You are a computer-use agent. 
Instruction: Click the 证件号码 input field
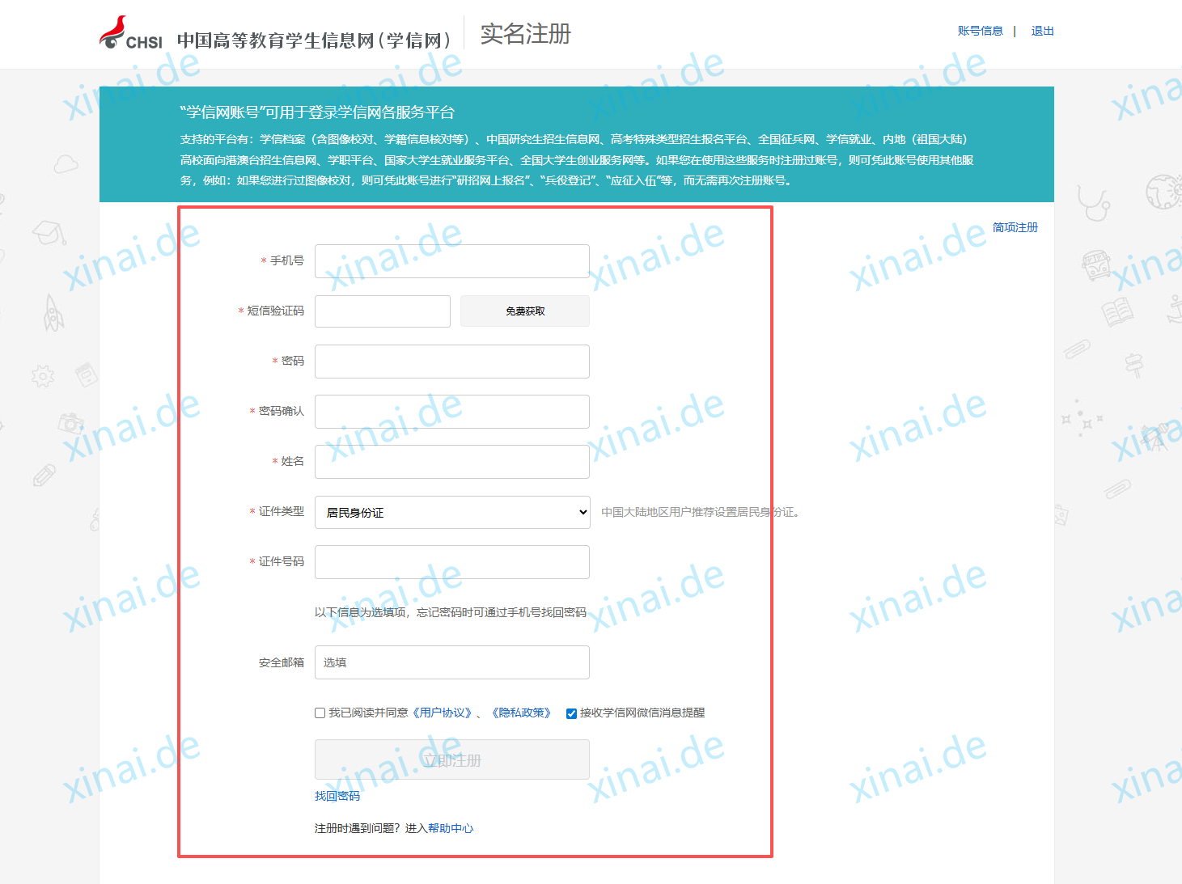[451, 562]
